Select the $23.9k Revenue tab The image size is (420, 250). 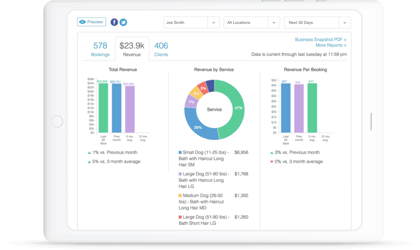pyautogui.click(x=132, y=49)
